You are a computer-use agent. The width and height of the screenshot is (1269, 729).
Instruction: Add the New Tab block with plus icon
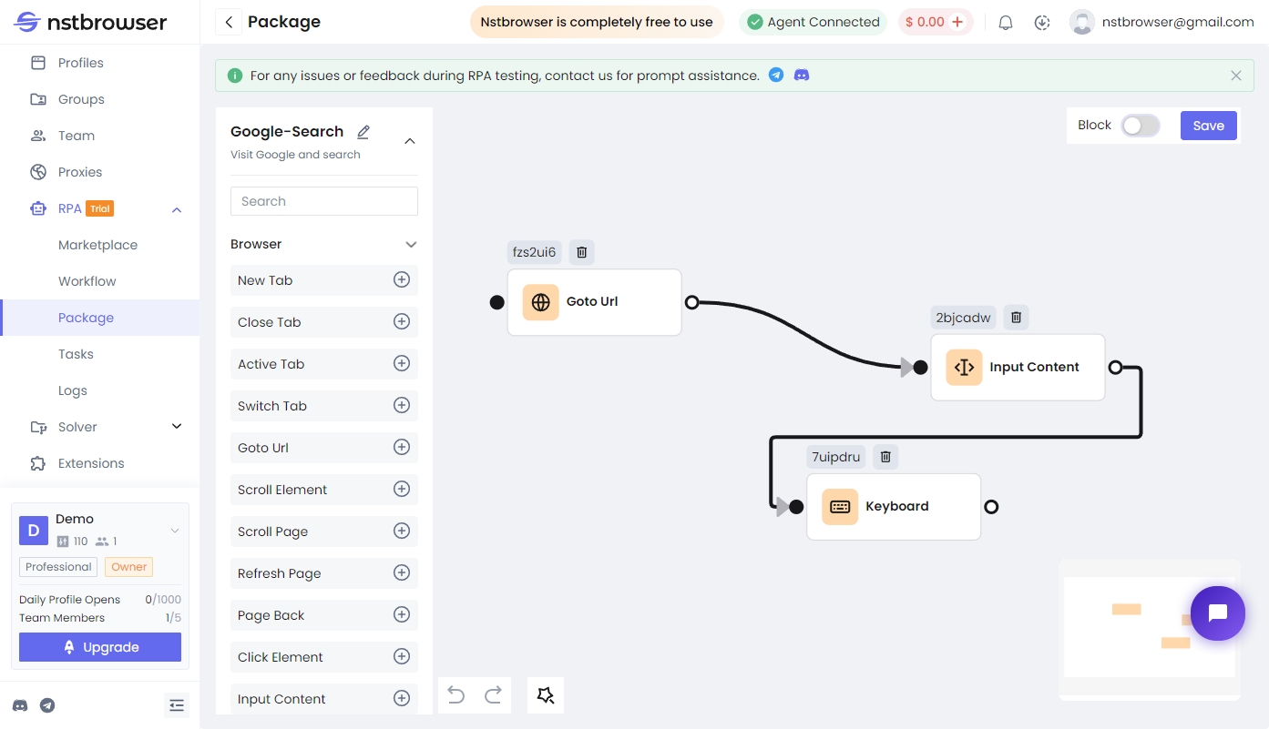click(x=402, y=279)
